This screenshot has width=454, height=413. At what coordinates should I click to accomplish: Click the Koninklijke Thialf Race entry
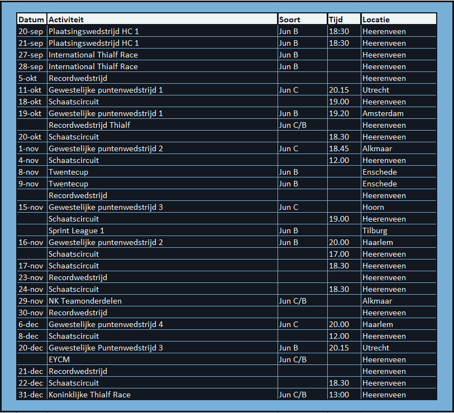(x=89, y=395)
